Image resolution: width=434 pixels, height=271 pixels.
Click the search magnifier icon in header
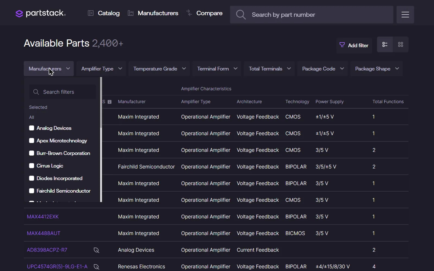pyautogui.click(x=241, y=15)
